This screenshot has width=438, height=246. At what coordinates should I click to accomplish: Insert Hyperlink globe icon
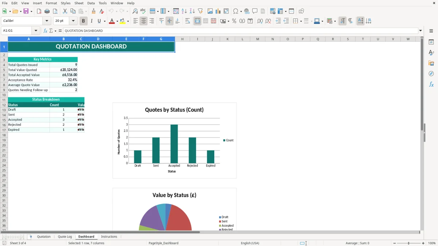(x=247, y=11)
